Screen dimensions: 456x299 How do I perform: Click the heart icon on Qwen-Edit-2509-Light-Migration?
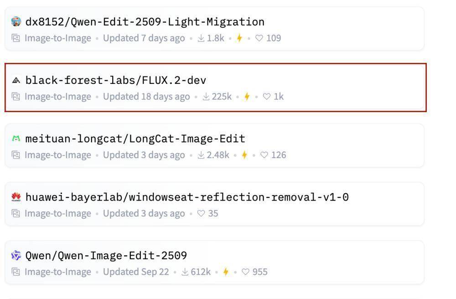259,38
